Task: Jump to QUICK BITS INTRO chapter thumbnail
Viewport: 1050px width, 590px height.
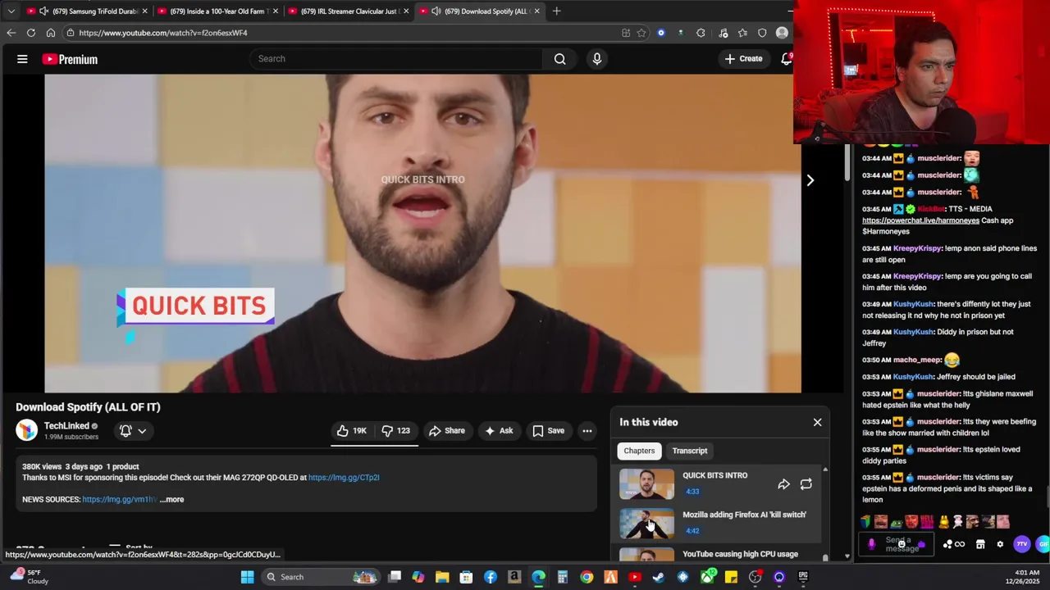Action: click(x=646, y=484)
